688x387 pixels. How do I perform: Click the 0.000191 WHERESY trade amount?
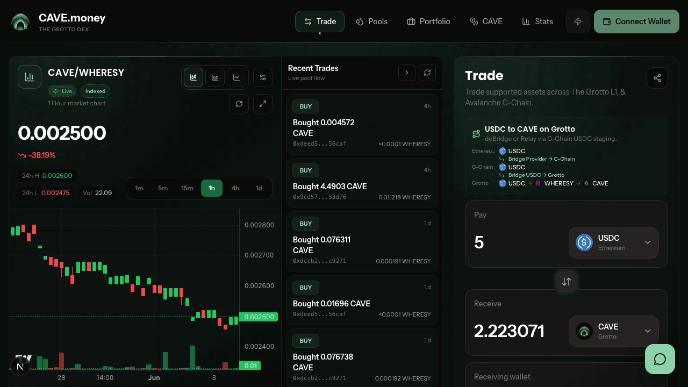[404, 261]
